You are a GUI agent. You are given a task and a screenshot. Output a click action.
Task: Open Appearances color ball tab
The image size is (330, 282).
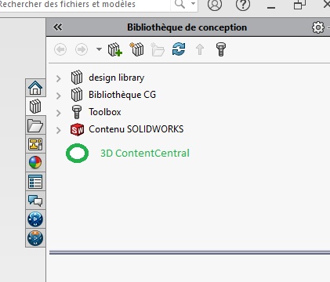coord(35,163)
